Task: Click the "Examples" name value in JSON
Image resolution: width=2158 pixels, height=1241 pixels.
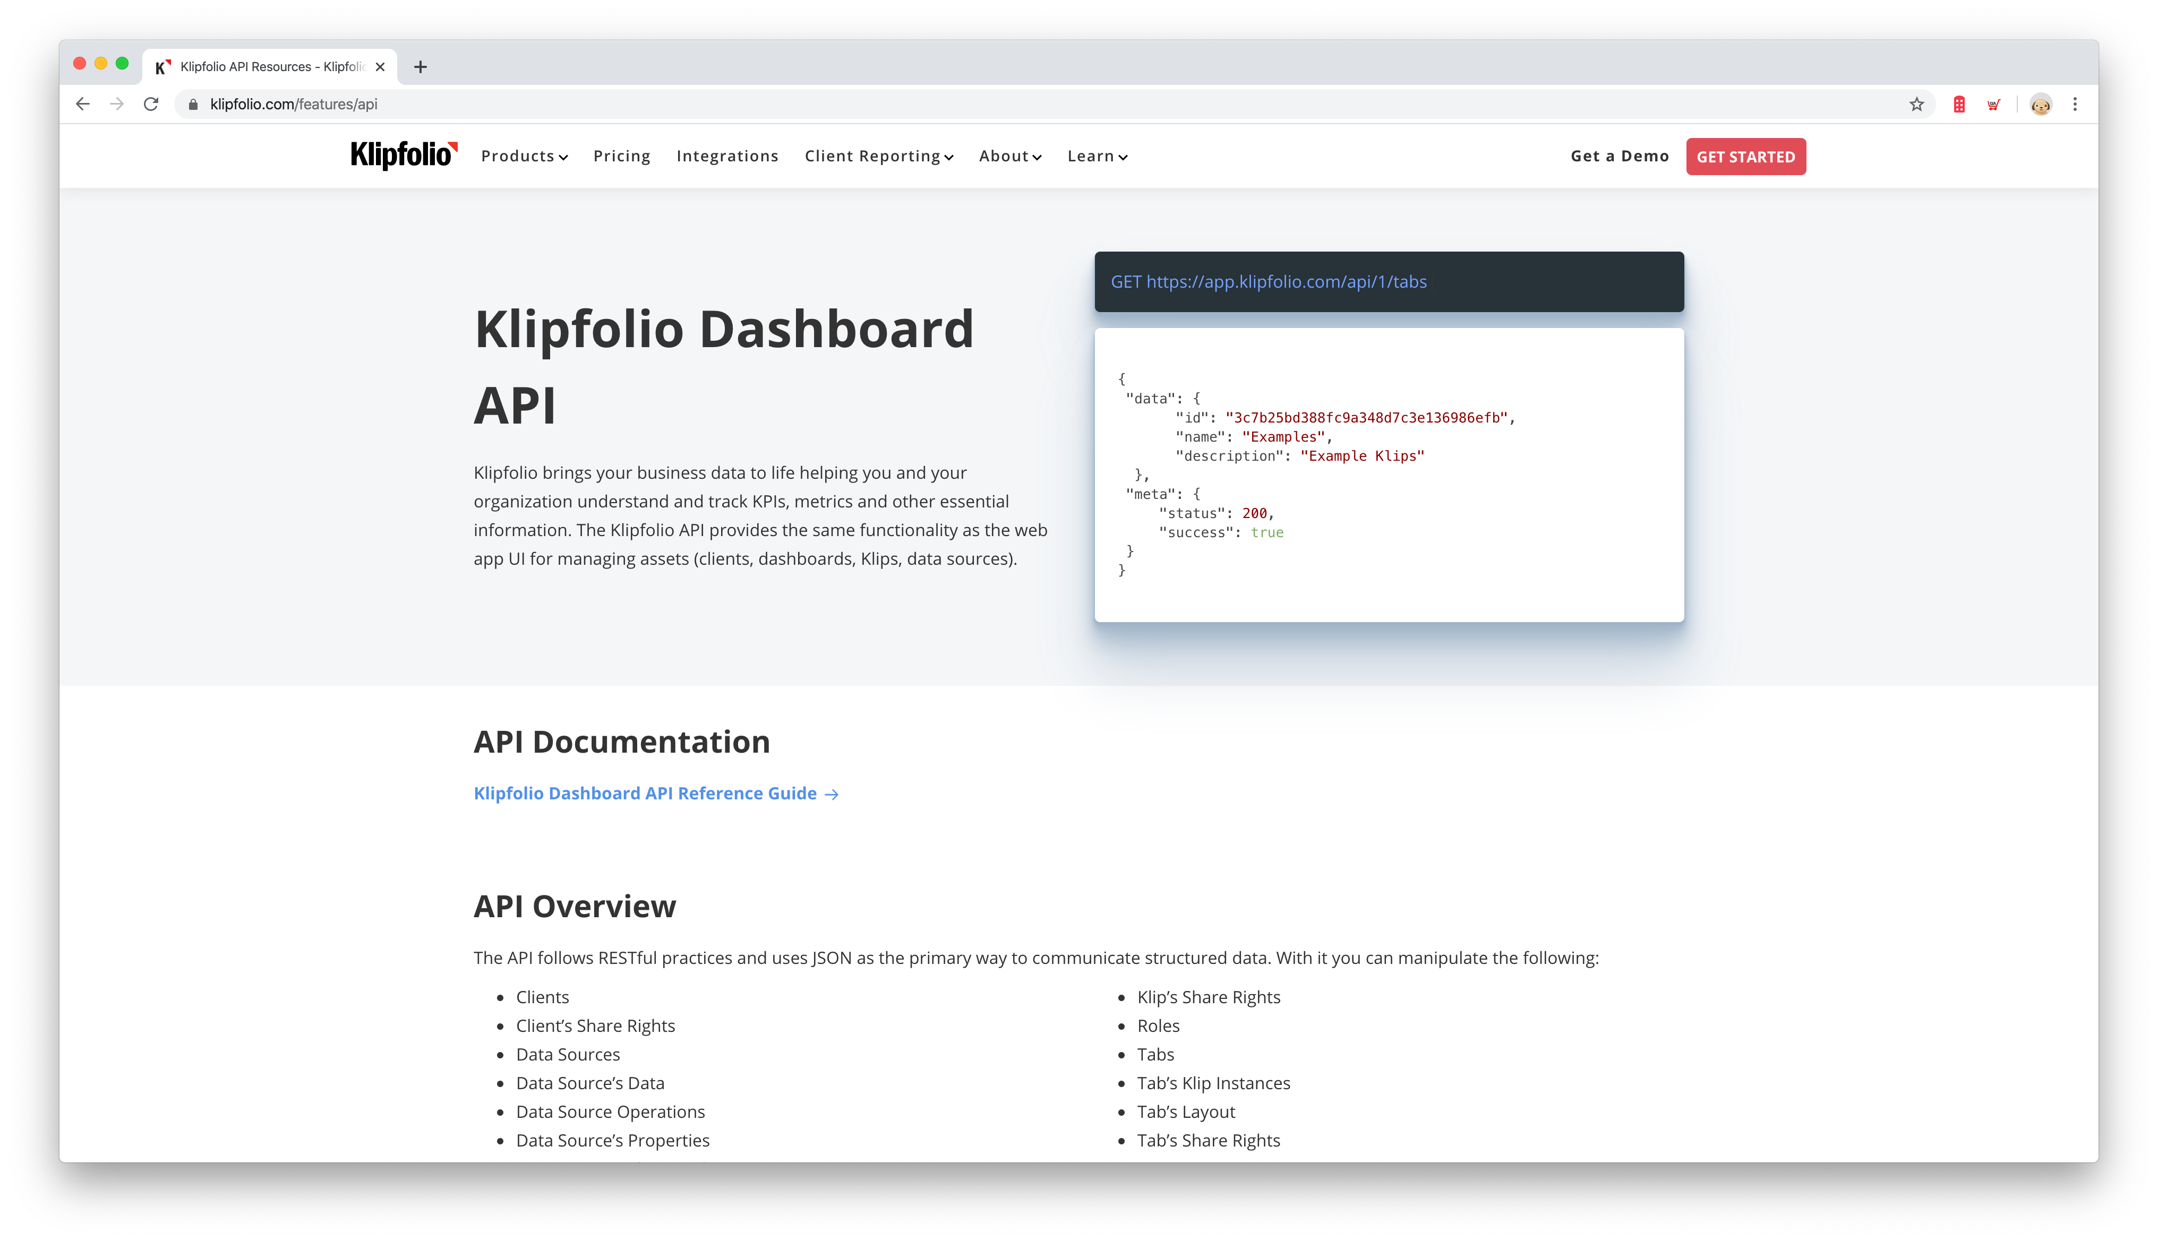Action: (1283, 436)
